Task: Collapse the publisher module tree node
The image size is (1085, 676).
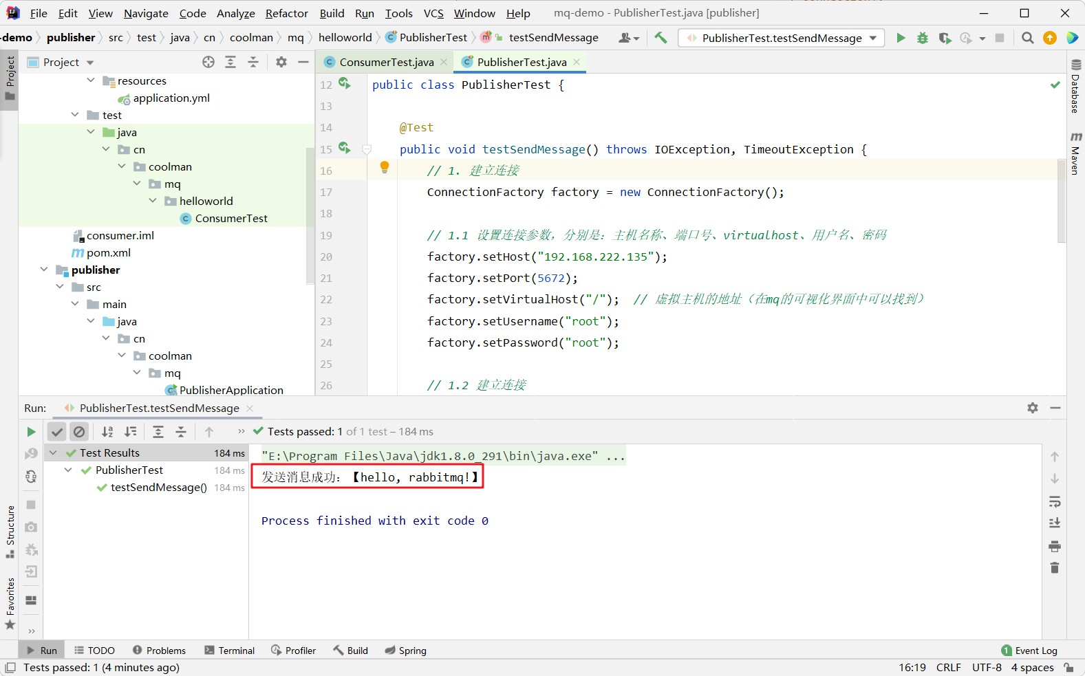Action: point(45,270)
